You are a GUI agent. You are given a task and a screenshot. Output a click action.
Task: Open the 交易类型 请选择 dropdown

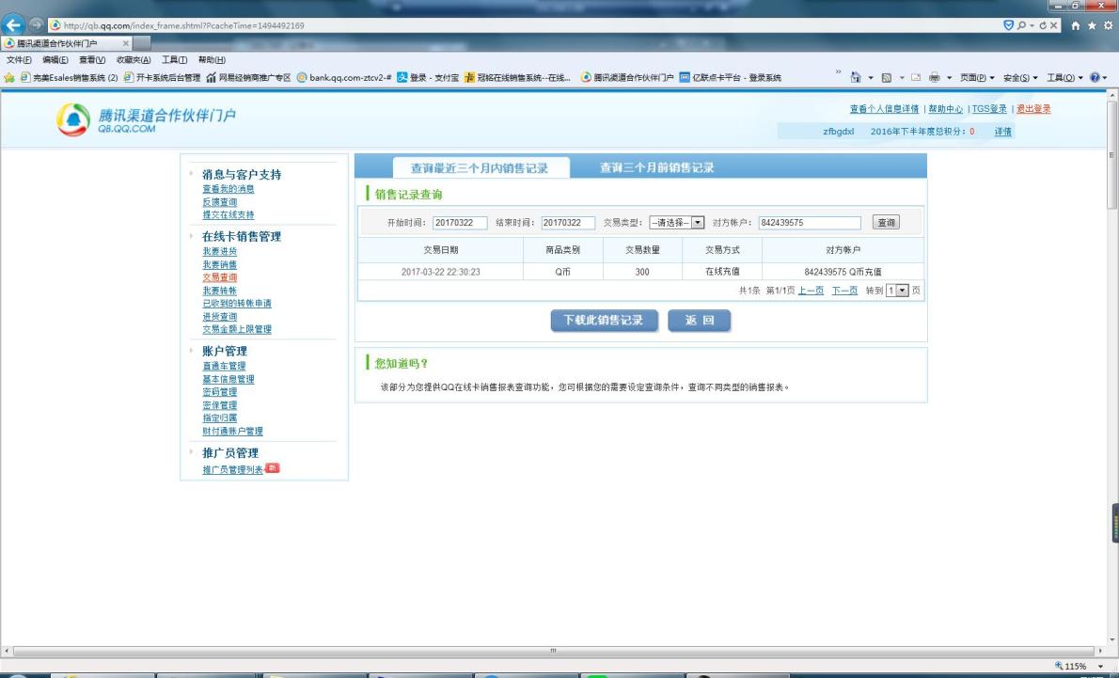(676, 223)
